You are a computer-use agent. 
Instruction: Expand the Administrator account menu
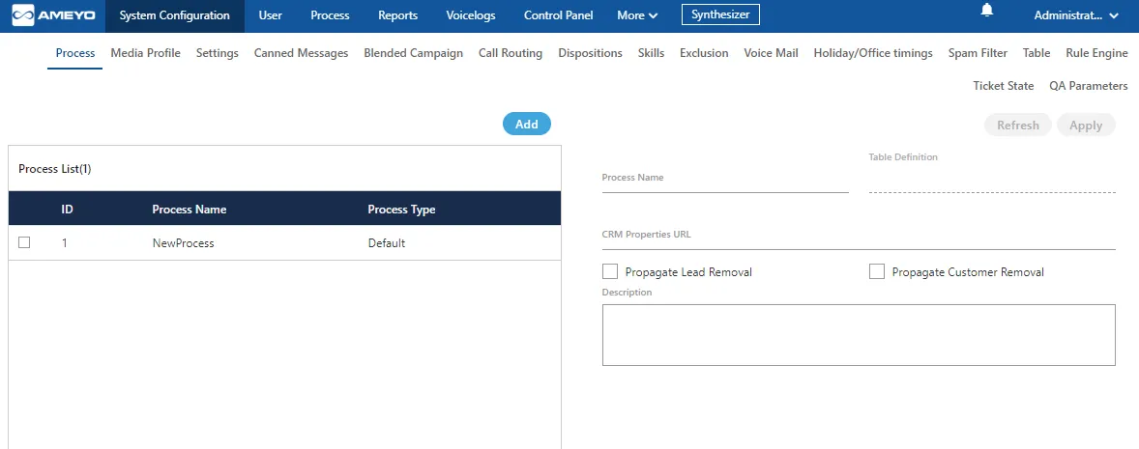[1076, 15]
